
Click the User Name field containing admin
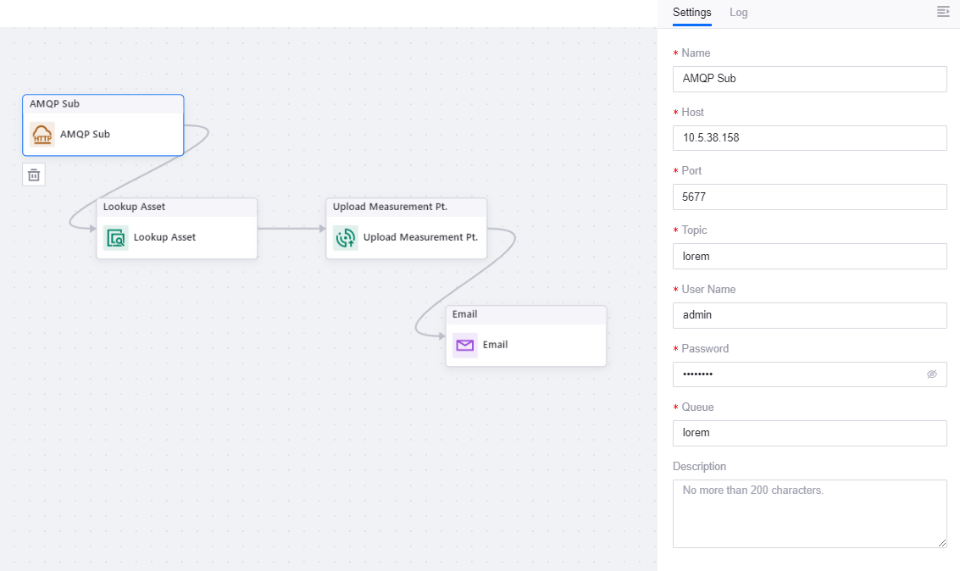pos(809,315)
